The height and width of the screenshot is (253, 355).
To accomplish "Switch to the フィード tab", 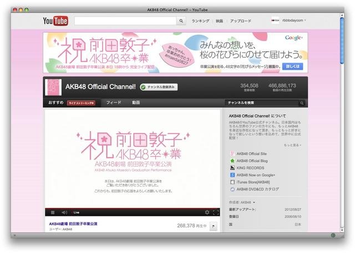I will (113, 102).
